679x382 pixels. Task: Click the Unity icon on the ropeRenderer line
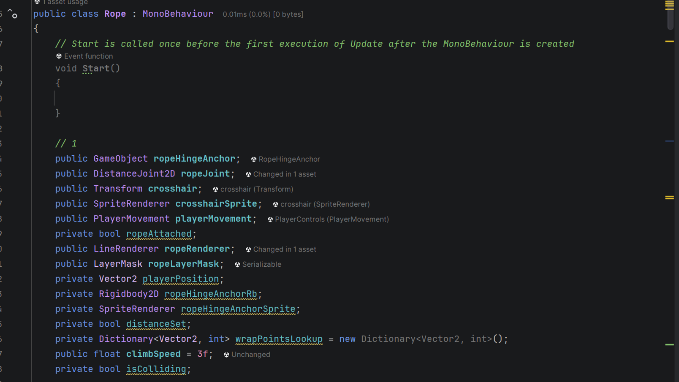(x=248, y=250)
